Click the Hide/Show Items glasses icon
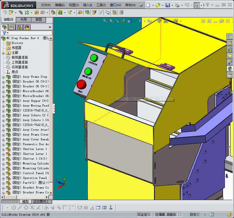This screenshot has width=234, height=218. pos(149,21)
